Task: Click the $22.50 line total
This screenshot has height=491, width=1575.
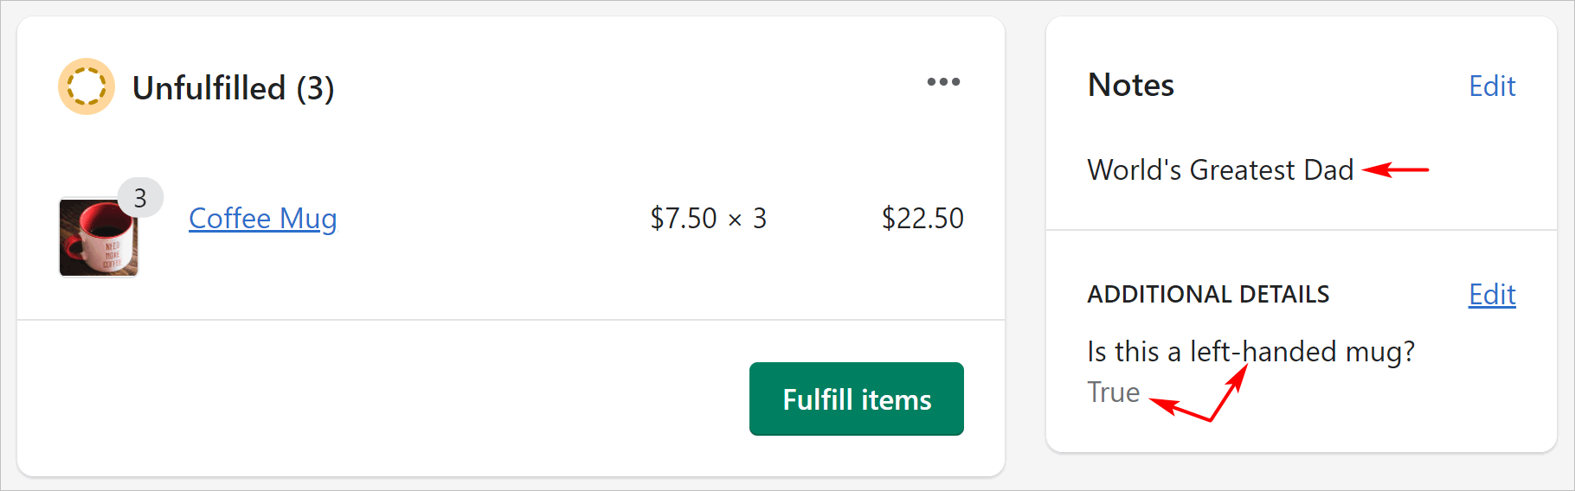Action: point(922,219)
